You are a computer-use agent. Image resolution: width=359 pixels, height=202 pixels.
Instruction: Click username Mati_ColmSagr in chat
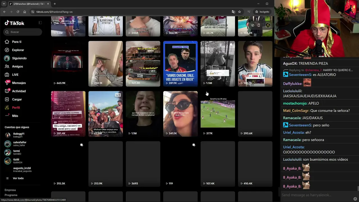pos(296,111)
